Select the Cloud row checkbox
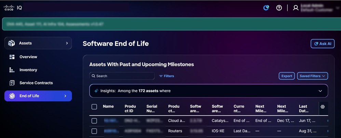The width and height of the screenshot is (341, 138). 94,121
